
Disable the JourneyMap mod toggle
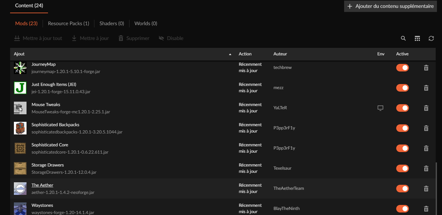point(403,68)
